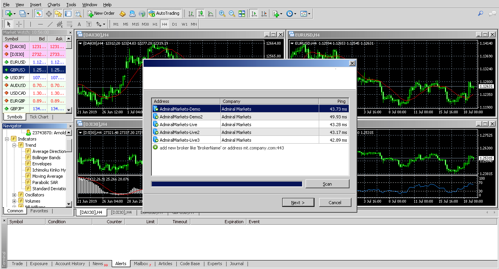
Task: Select the Crosshair tool
Action: (x=19, y=24)
